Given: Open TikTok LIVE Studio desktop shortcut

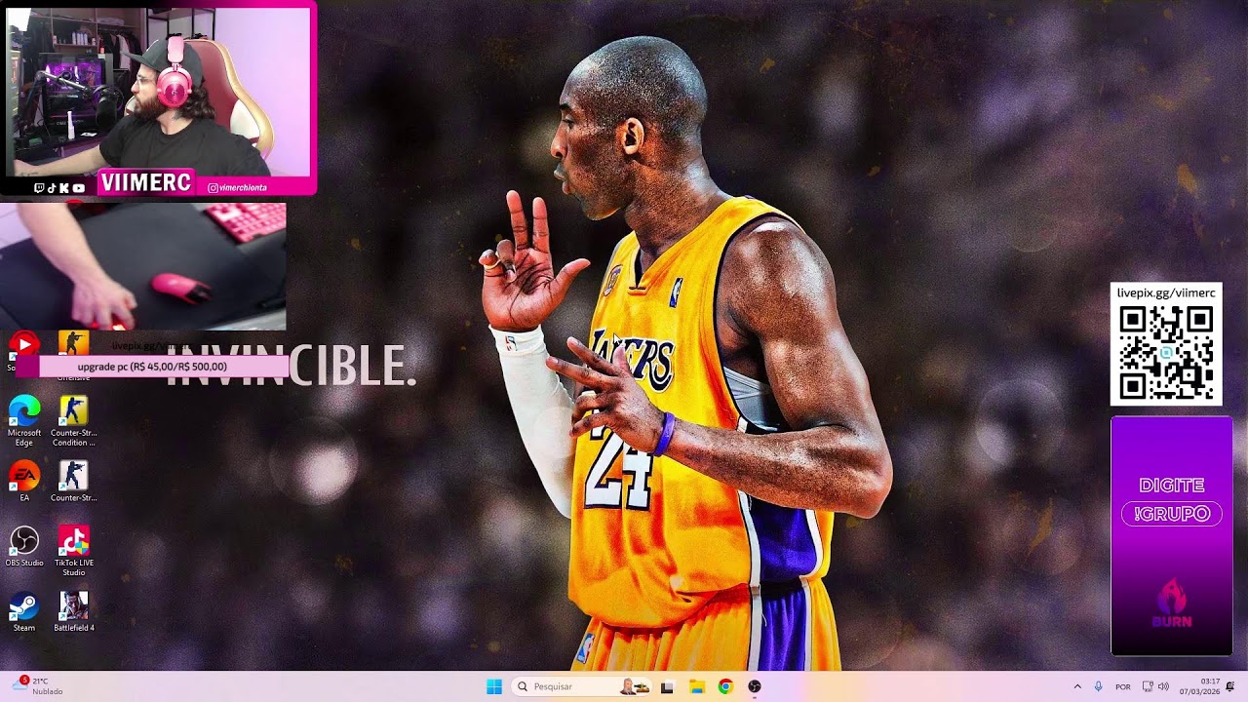Looking at the screenshot, I should pyautogui.click(x=74, y=551).
